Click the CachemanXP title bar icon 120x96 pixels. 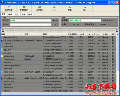[2, 3]
